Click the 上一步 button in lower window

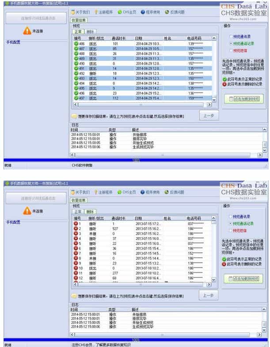coord(209,295)
